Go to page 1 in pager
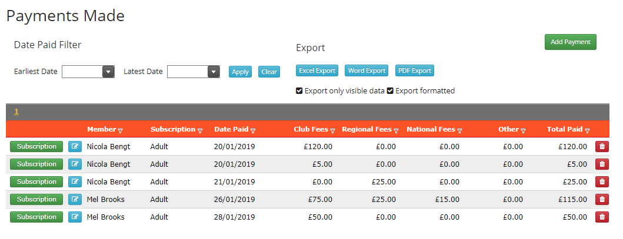Image resolution: width=623 pixels, height=239 pixels. [x=16, y=112]
